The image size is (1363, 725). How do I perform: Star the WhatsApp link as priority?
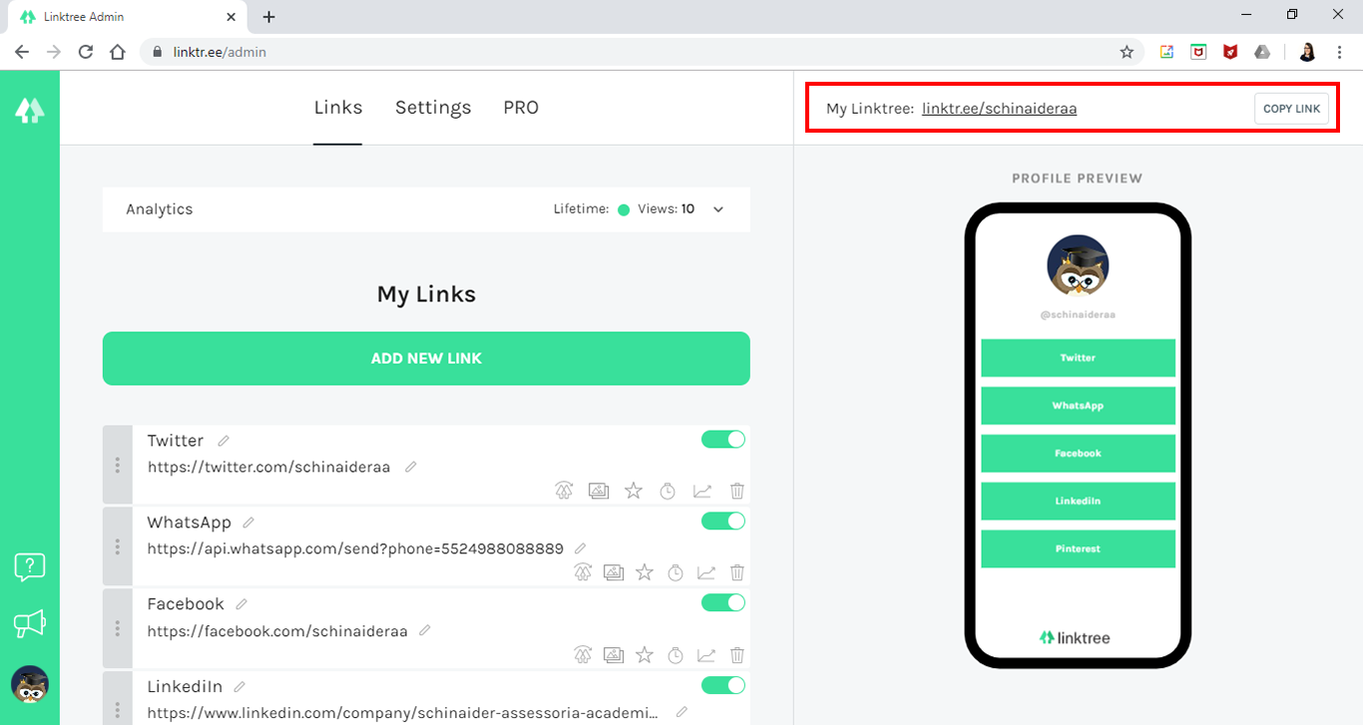(645, 572)
